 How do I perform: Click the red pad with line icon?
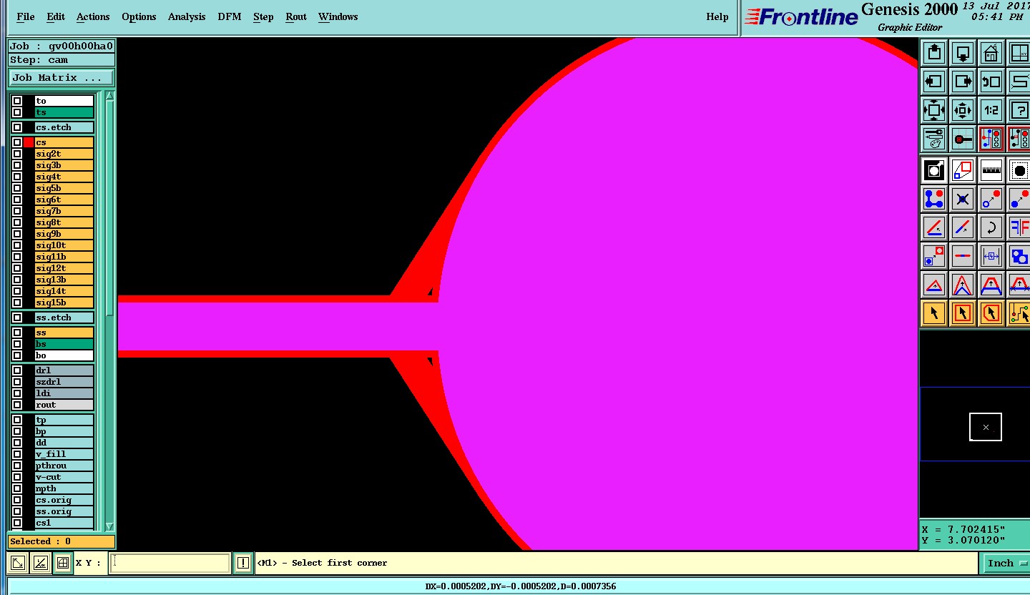point(963,139)
